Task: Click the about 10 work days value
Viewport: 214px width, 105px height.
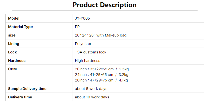Action: pos(92,97)
